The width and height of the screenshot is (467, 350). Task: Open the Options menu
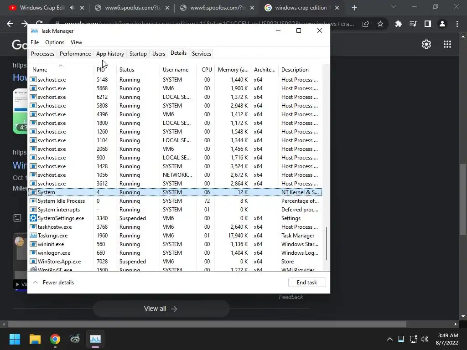[55, 42]
